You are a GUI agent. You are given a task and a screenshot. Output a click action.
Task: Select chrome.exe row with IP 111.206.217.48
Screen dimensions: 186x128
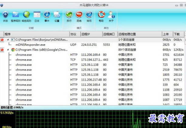(x=92, y=80)
